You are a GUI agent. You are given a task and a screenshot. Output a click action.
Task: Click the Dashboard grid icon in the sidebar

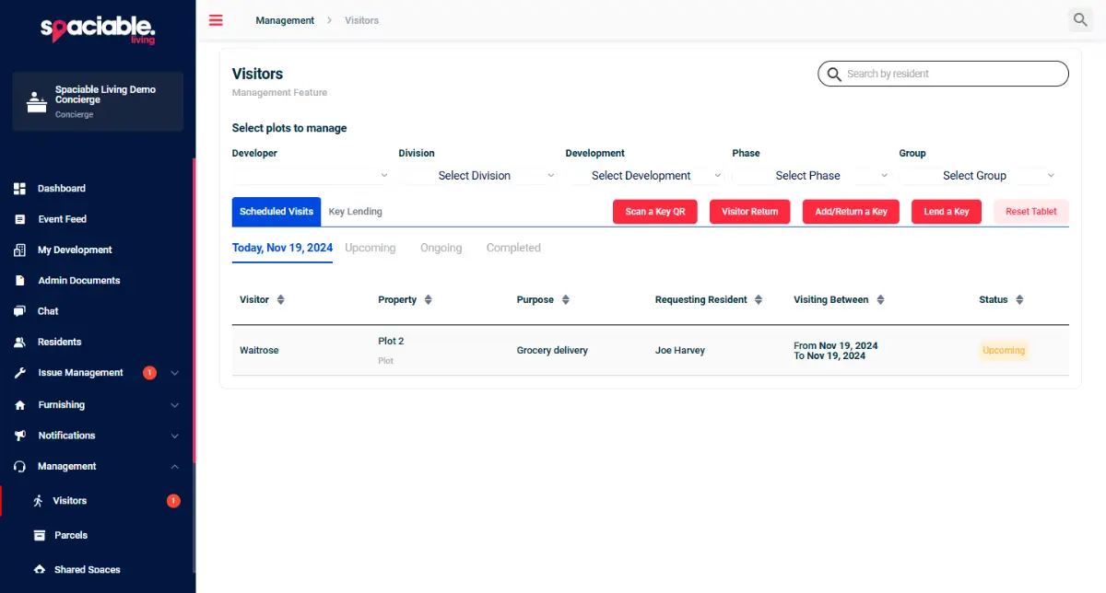click(x=19, y=189)
